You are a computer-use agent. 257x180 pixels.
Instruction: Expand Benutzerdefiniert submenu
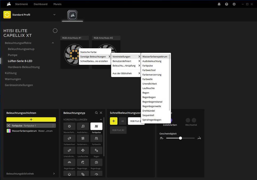(126, 61)
